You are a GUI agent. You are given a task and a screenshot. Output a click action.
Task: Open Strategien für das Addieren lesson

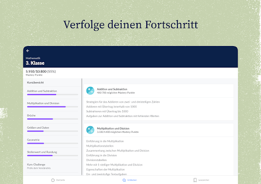(x=123, y=102)
